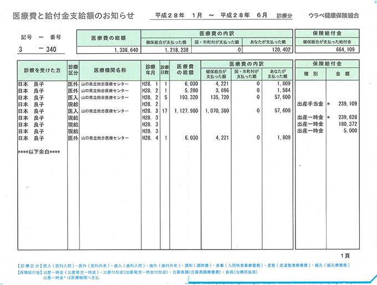The height and width of the screenshot is (285, 377).
Task: Click the 5 treatment days value
Action: pyautogui.click(x=166, y=97)
